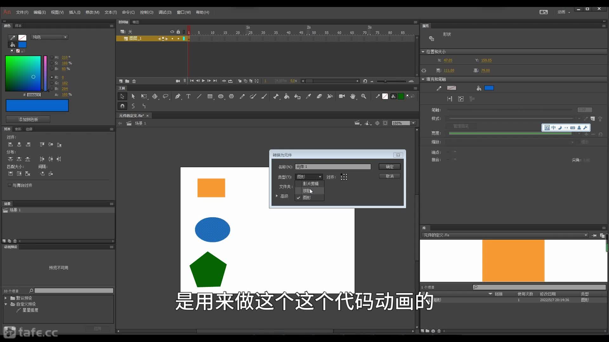Select the Eyedropper tool
The height and width of the screenshot is (342, 609).
(x=308, y=96)
